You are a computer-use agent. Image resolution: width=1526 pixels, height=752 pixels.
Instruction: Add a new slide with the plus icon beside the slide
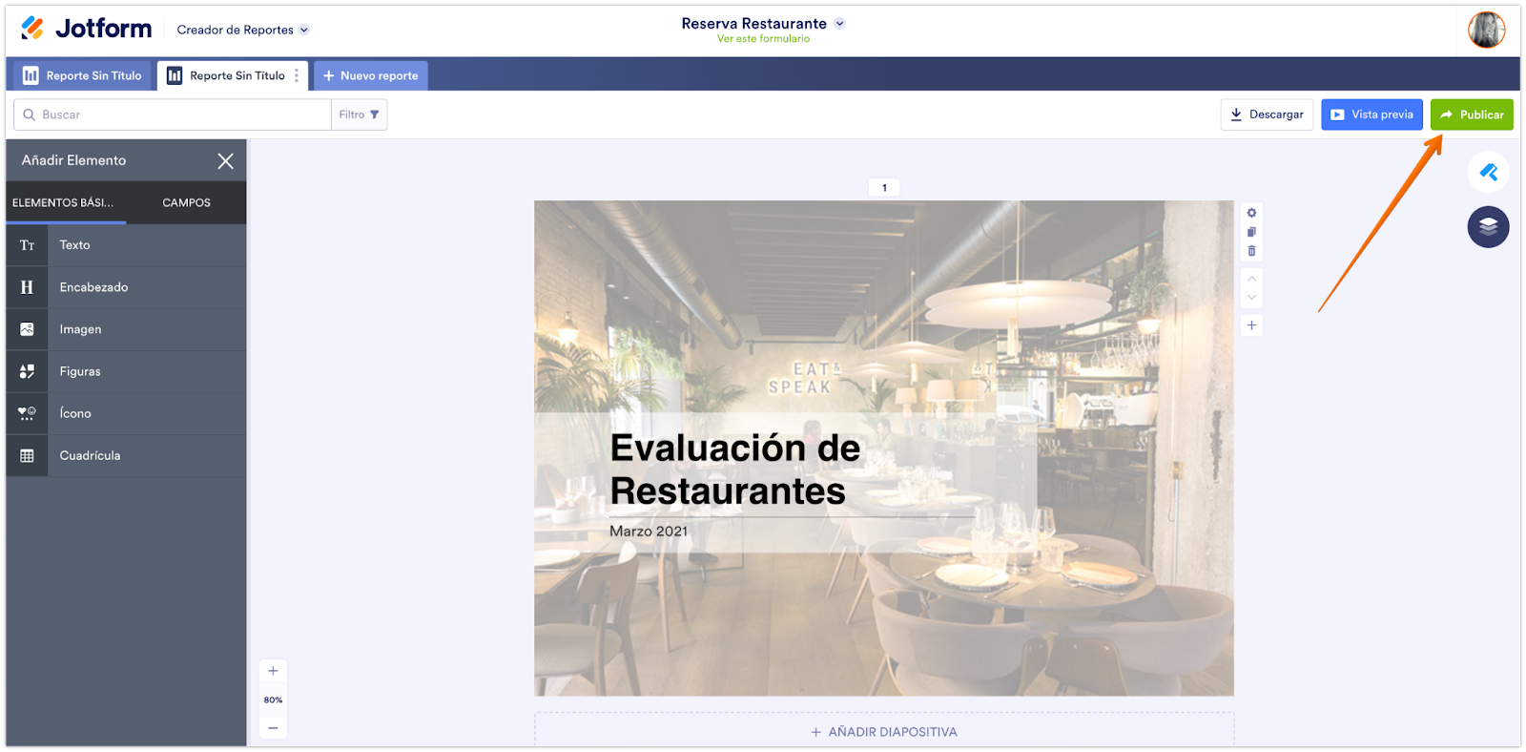coord(1251,325)
